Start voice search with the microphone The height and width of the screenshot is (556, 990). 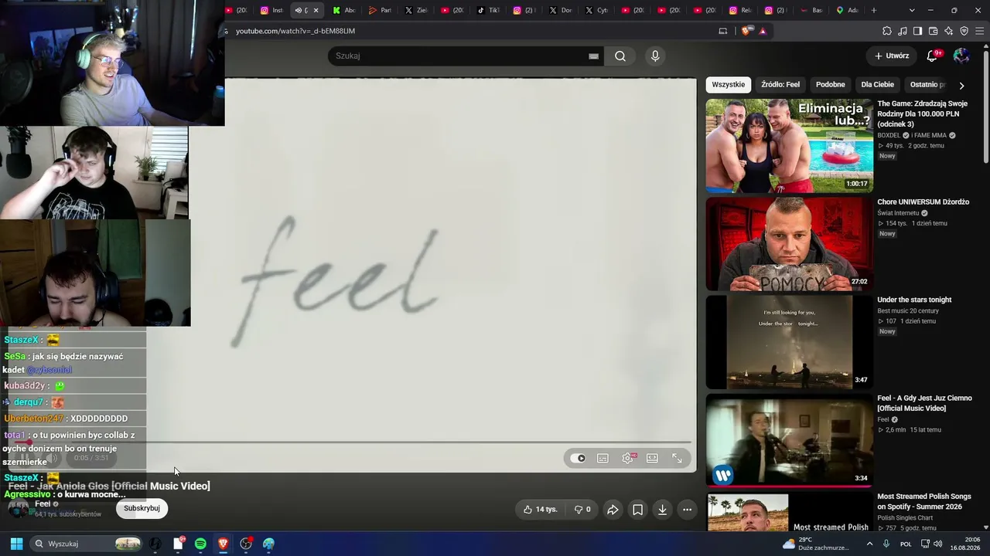click(655, 56)
